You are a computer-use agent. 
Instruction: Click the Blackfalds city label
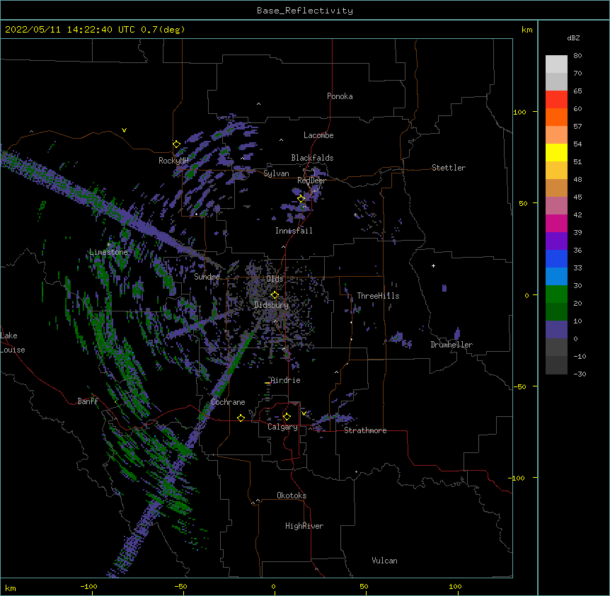pyautogui.click(x=312, y=158)
